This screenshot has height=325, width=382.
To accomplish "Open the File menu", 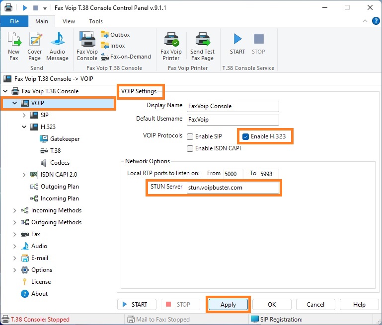I will coord(14,21).
